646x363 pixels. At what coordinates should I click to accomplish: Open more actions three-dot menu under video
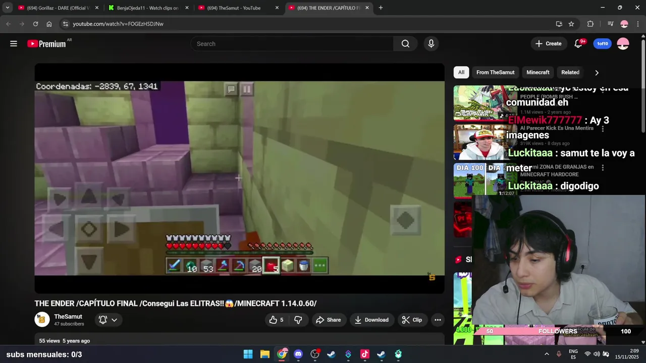click(x=438, y=320)
